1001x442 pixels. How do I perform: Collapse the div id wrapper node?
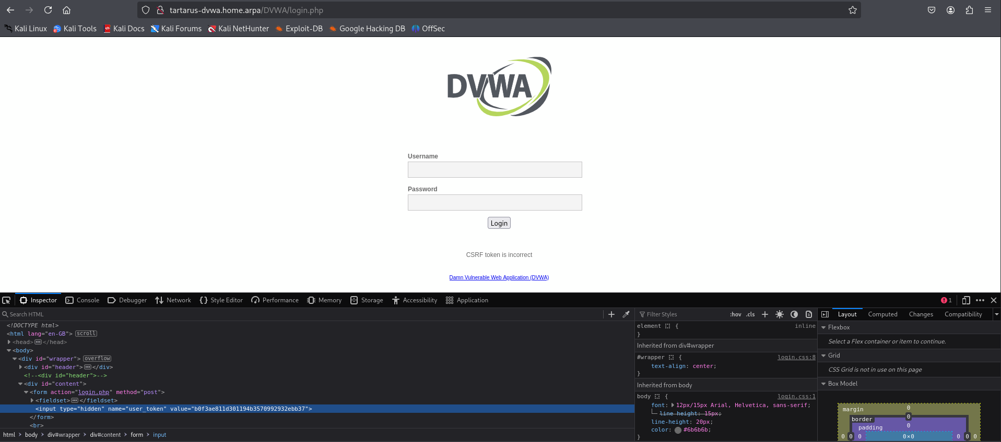tap(15, 359)
